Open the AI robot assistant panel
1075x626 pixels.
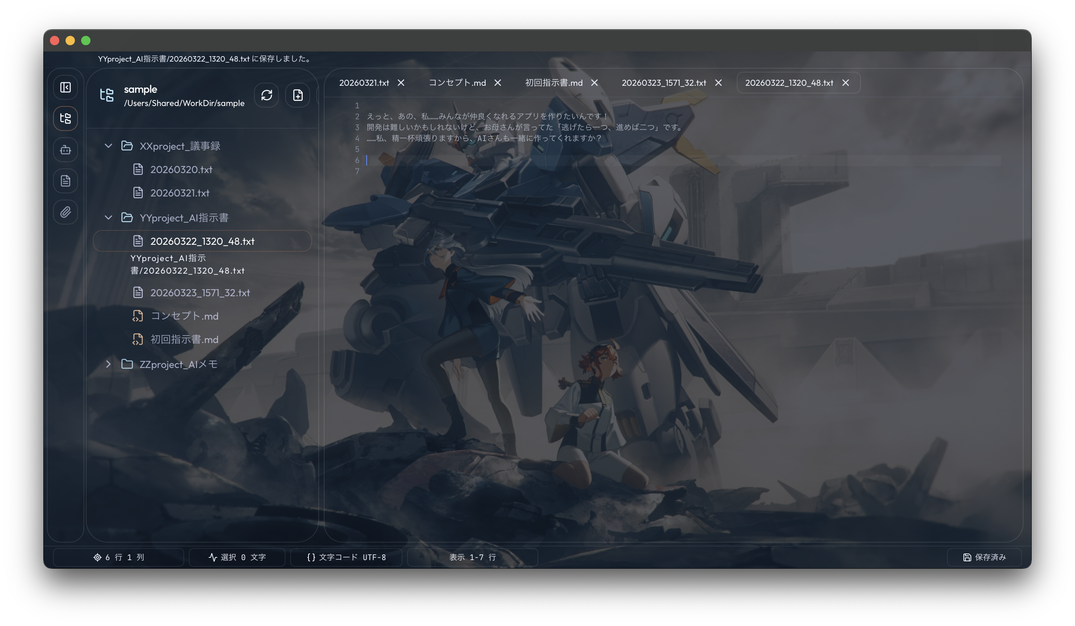tap(65, 150)
